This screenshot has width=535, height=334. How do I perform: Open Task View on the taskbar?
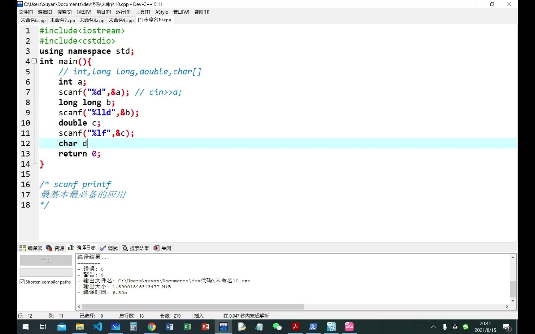click(x=43, y=327)
